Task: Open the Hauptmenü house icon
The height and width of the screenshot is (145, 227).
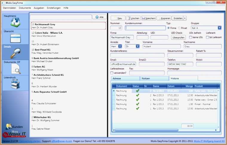Action: [x=15, y=22]
